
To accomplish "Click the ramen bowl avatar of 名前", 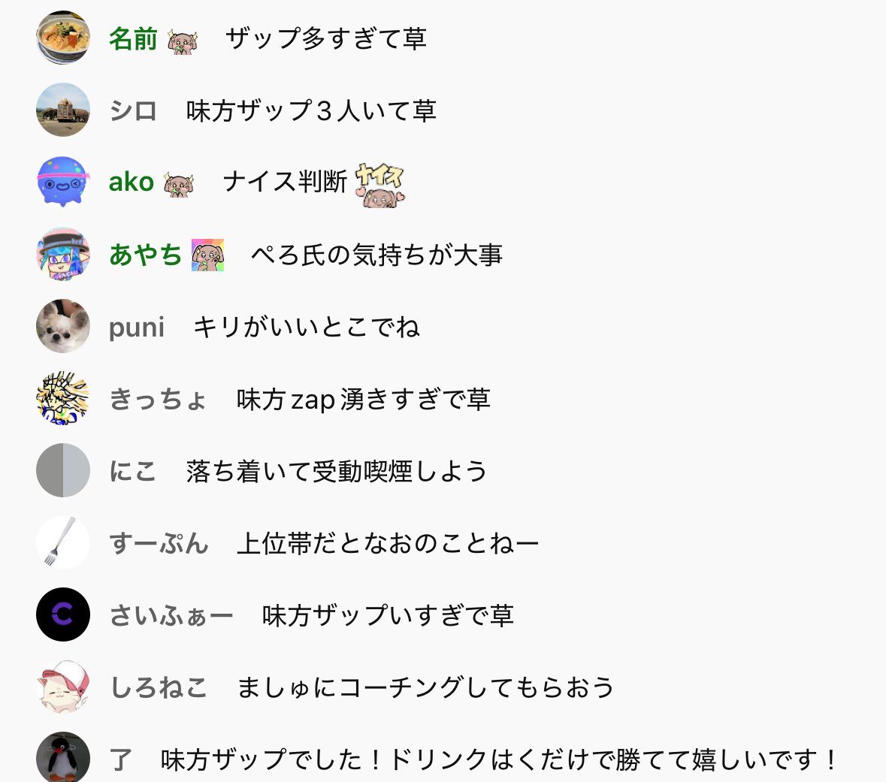I will [x=62, y=38].
